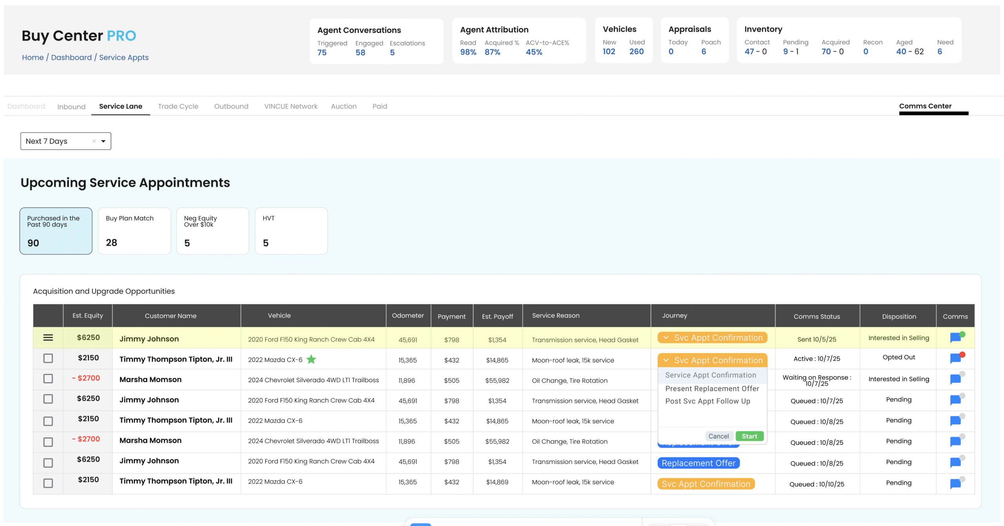Clear Next 7 Days filter with x icon
1004x526 pixels.
click(x=94, y=141)
